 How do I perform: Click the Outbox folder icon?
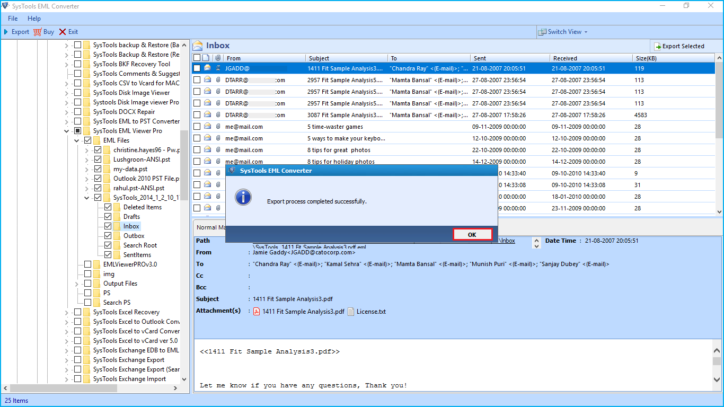pos(117,236)
